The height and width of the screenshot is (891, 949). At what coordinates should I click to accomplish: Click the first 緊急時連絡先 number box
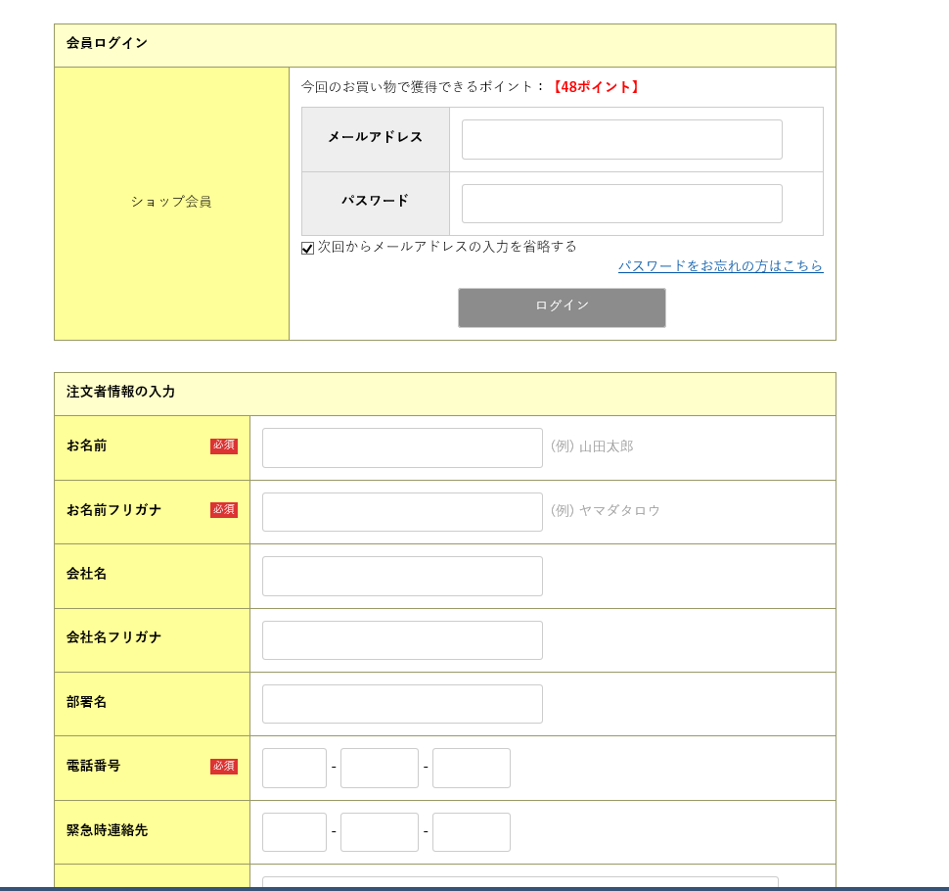294,831
